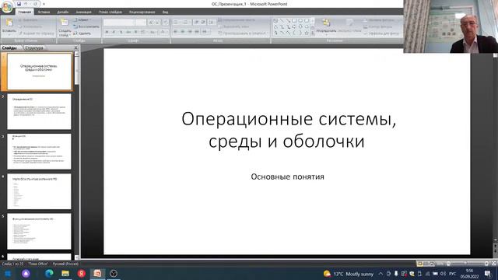Open the purple Alice assistant taskbar icon
498x280 pixels.
pyautogui.click(x=26, y=273)
